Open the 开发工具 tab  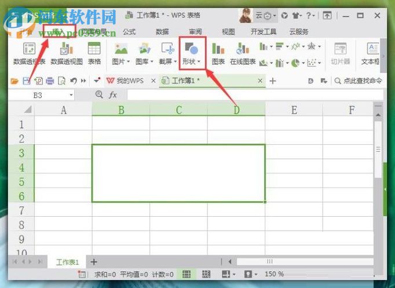264,32
